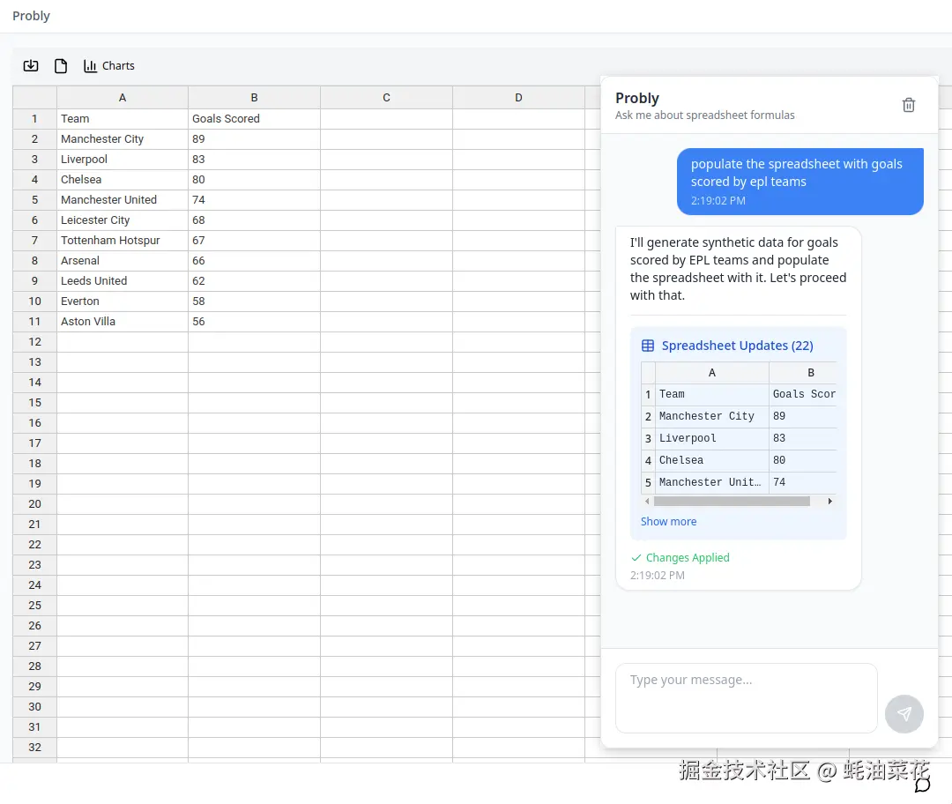Click the Spreadsheet Updates (22) heading
The width and height of the screenshot is (952, 804).
[737, 346]
